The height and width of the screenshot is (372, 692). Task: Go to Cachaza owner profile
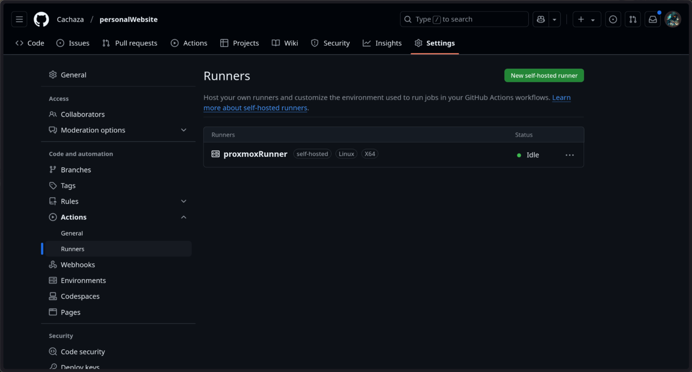point(70,19)
